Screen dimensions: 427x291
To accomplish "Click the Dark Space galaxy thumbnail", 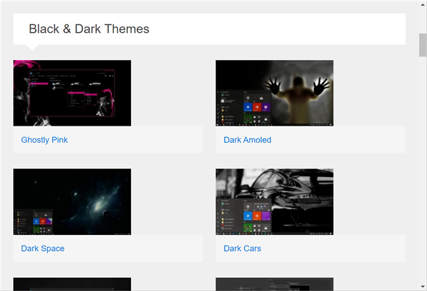I will [72, 202].
